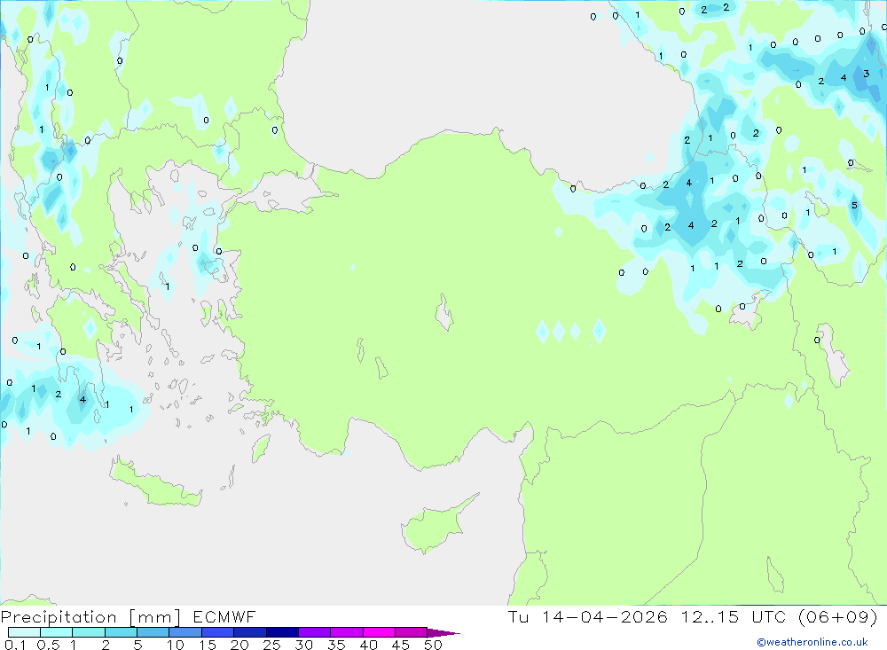887x650 pixels.
Task: Click the '50' legend scale label
Action: (x=433, y=645)
